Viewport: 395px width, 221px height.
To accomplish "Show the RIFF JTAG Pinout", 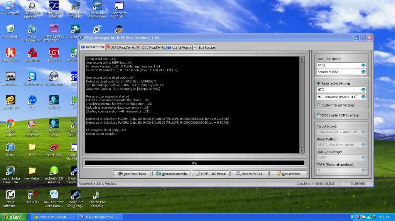I will (x=211, y=174).
